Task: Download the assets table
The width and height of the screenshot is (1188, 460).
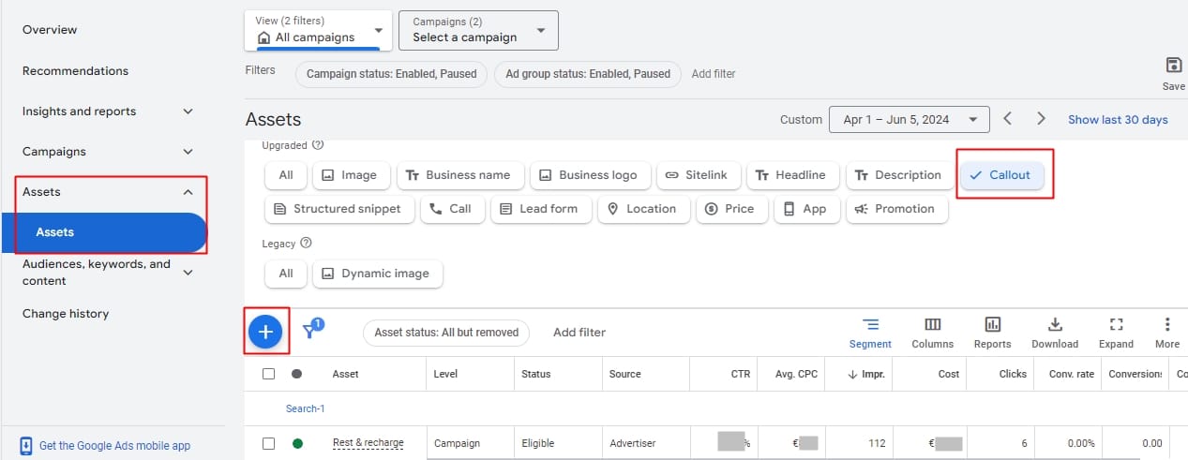Action: pyautogui.click(x=1055, y=332)
